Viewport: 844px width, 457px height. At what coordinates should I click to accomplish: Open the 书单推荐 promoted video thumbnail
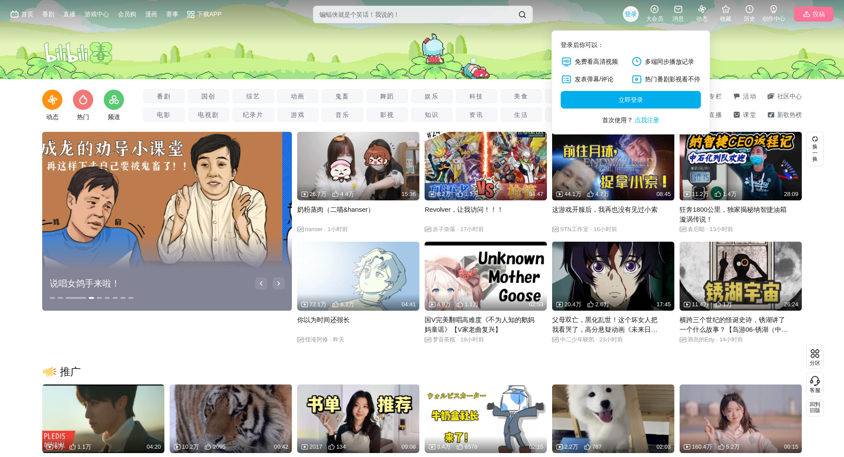(358, 419)
